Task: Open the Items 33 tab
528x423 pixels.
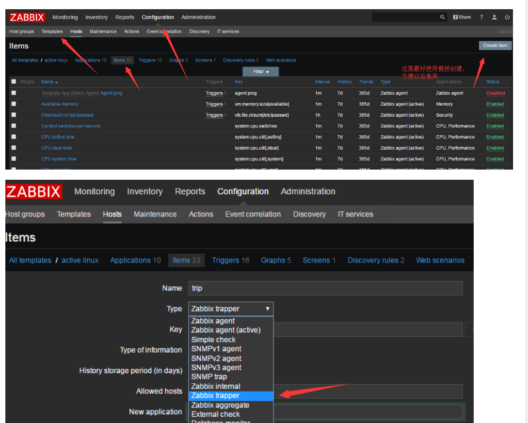Action: coord(122,60)
